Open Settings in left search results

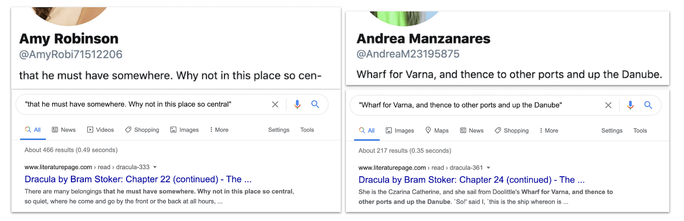(x=279, y=130)
